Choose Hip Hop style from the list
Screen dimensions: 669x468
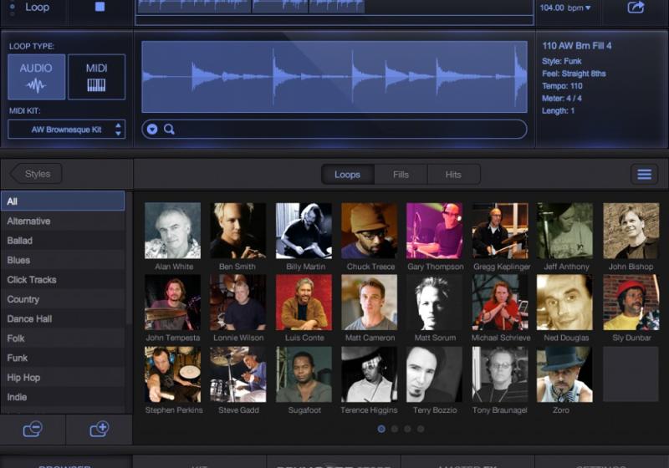coord(23,377)
